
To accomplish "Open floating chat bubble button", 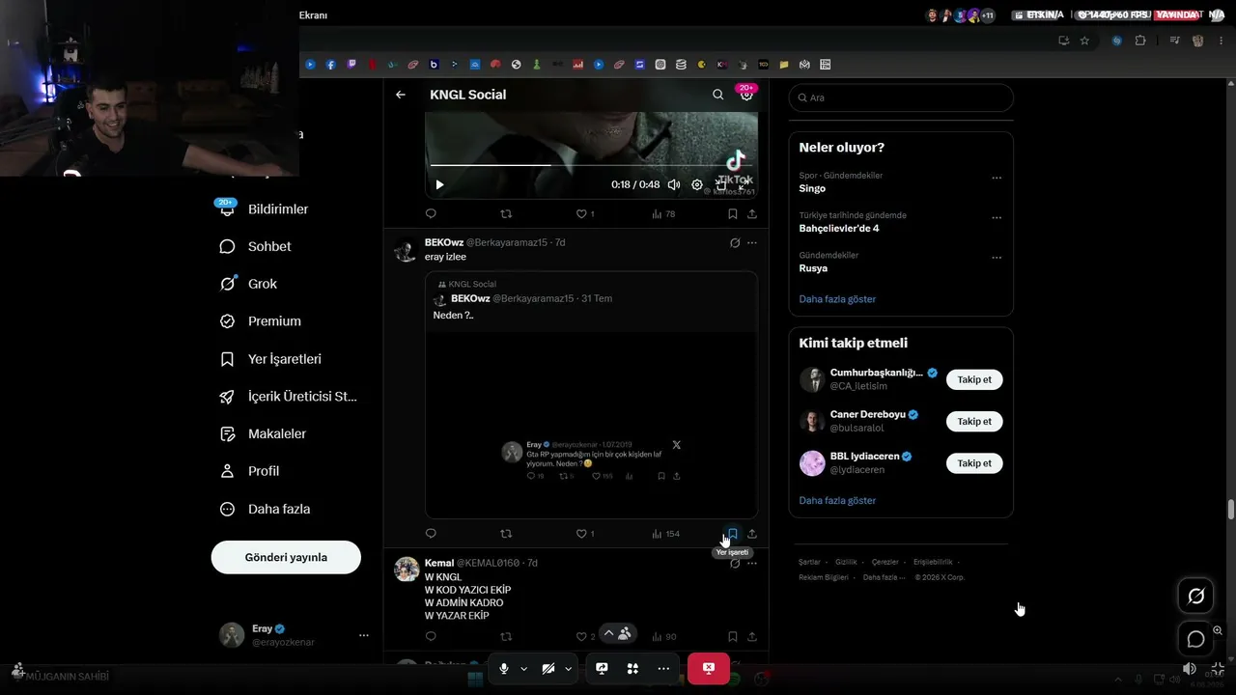I will coord(1195,639).
